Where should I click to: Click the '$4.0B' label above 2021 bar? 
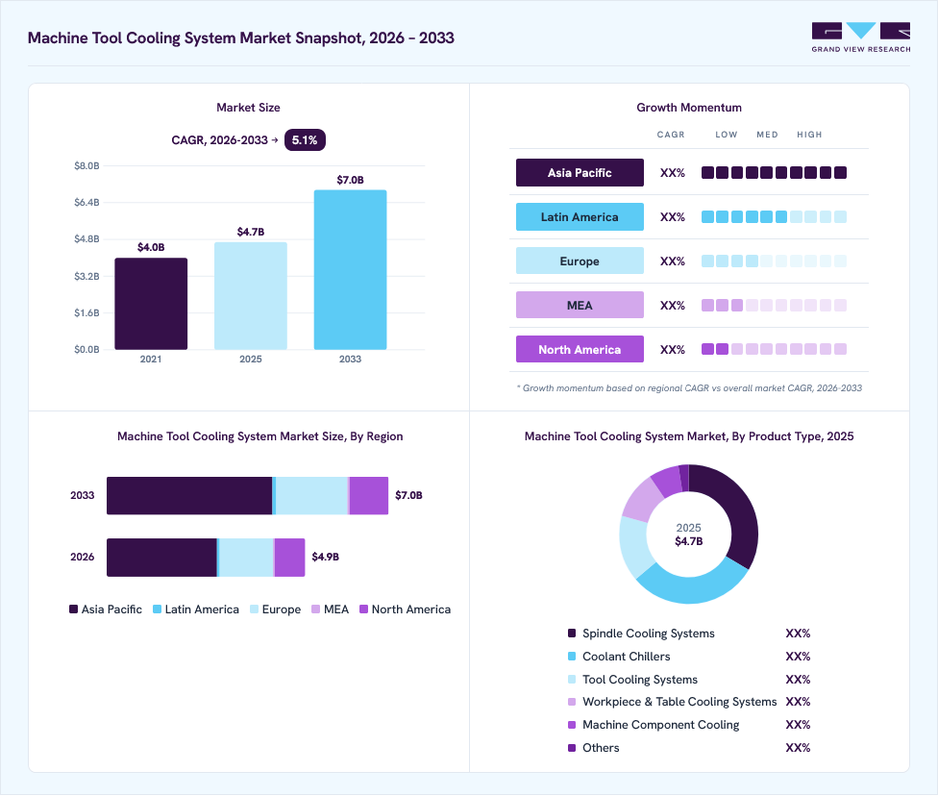click(x=151, y=247)
